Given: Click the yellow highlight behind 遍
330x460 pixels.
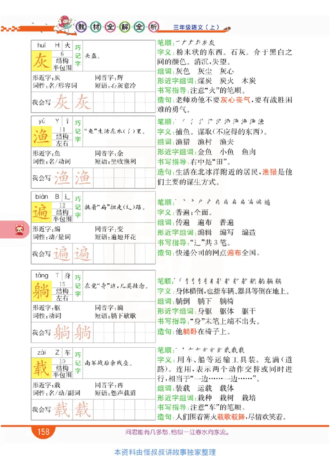Looking at the screenshot, I should coord(41,213).
